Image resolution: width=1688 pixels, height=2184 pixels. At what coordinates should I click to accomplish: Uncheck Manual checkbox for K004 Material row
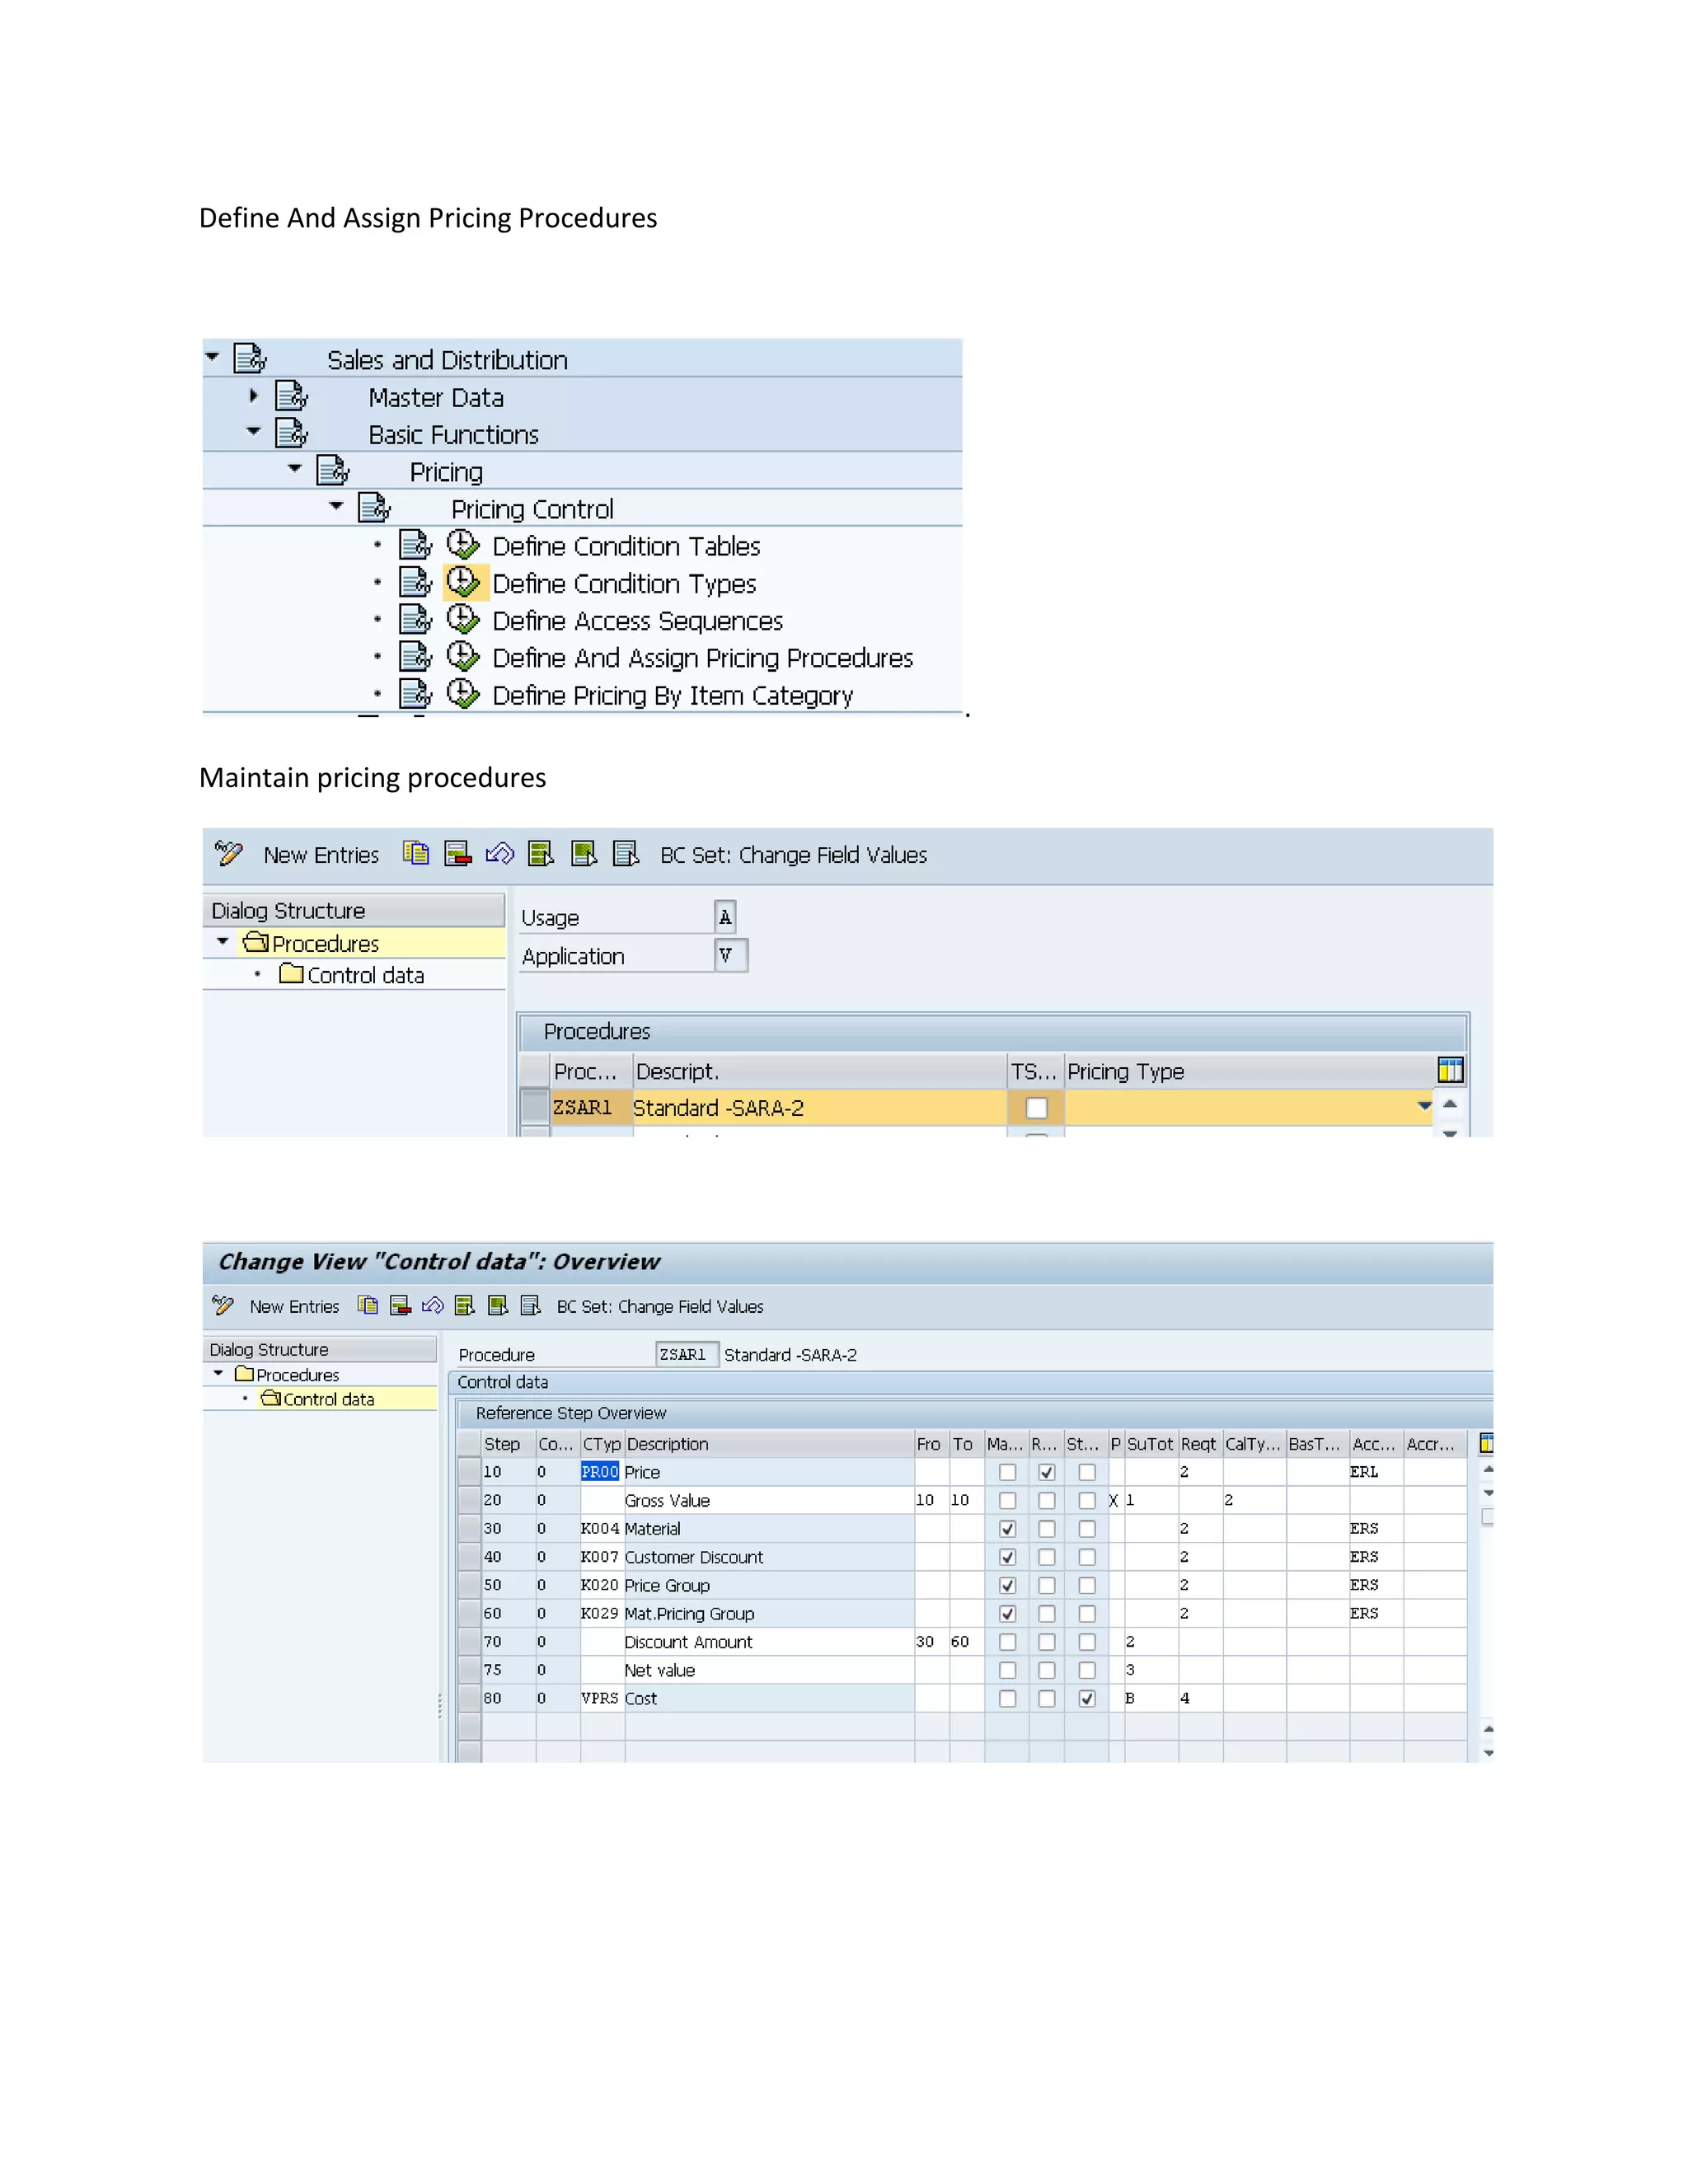coord(1007,1528)
